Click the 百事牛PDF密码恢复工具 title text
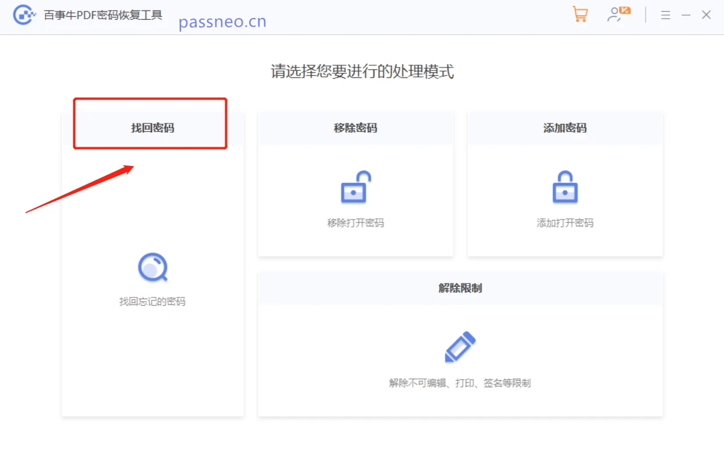 103,16
